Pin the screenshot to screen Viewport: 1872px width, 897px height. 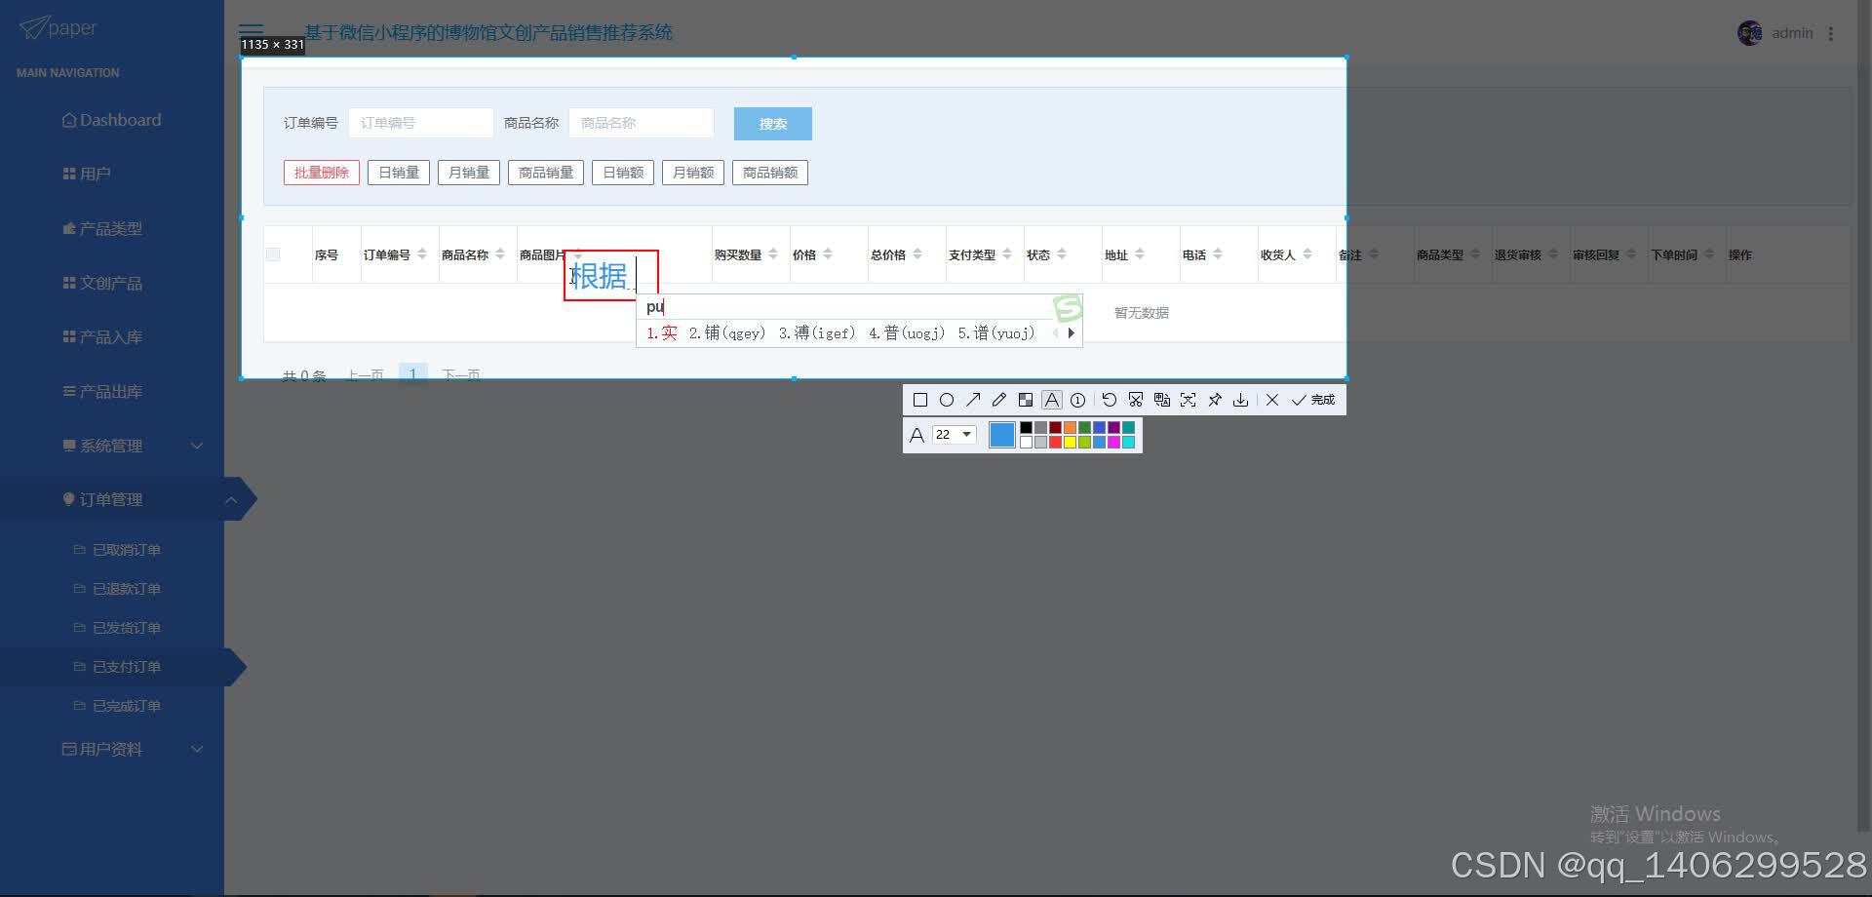pyautogui.click(x=1215, y=400)
